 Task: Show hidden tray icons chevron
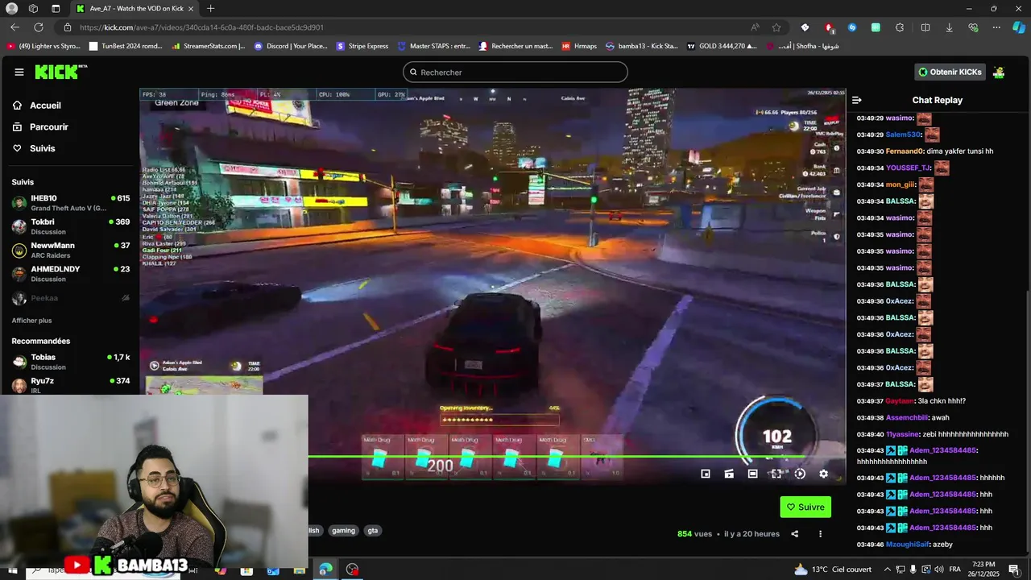888,570
